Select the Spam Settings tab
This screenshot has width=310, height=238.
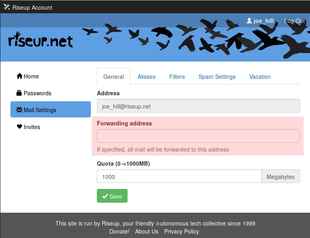pos(217,77)
